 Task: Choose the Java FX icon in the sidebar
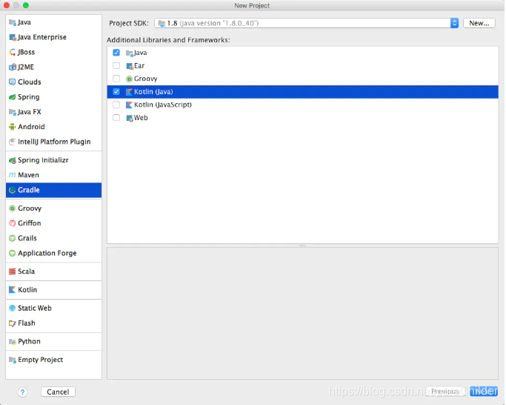coord(13,112)
